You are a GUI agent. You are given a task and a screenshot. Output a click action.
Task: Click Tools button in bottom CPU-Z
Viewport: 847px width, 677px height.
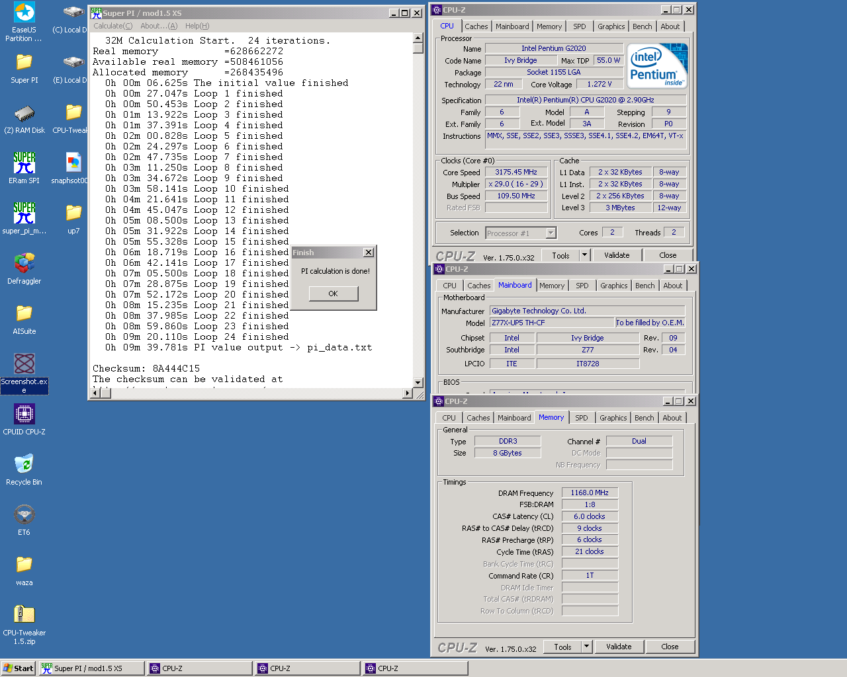[562, 647]
